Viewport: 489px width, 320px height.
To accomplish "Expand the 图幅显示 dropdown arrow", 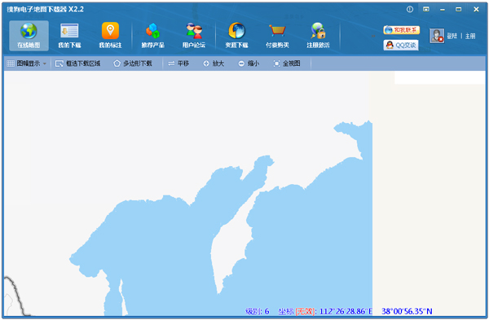I will (45, 64).
